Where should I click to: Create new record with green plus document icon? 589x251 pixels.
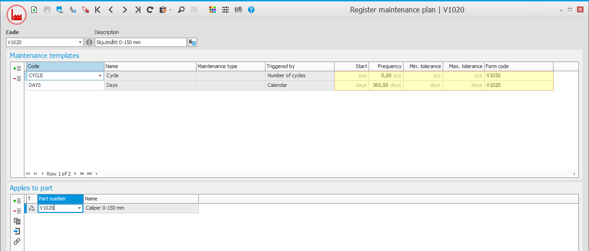click(34, 10)
